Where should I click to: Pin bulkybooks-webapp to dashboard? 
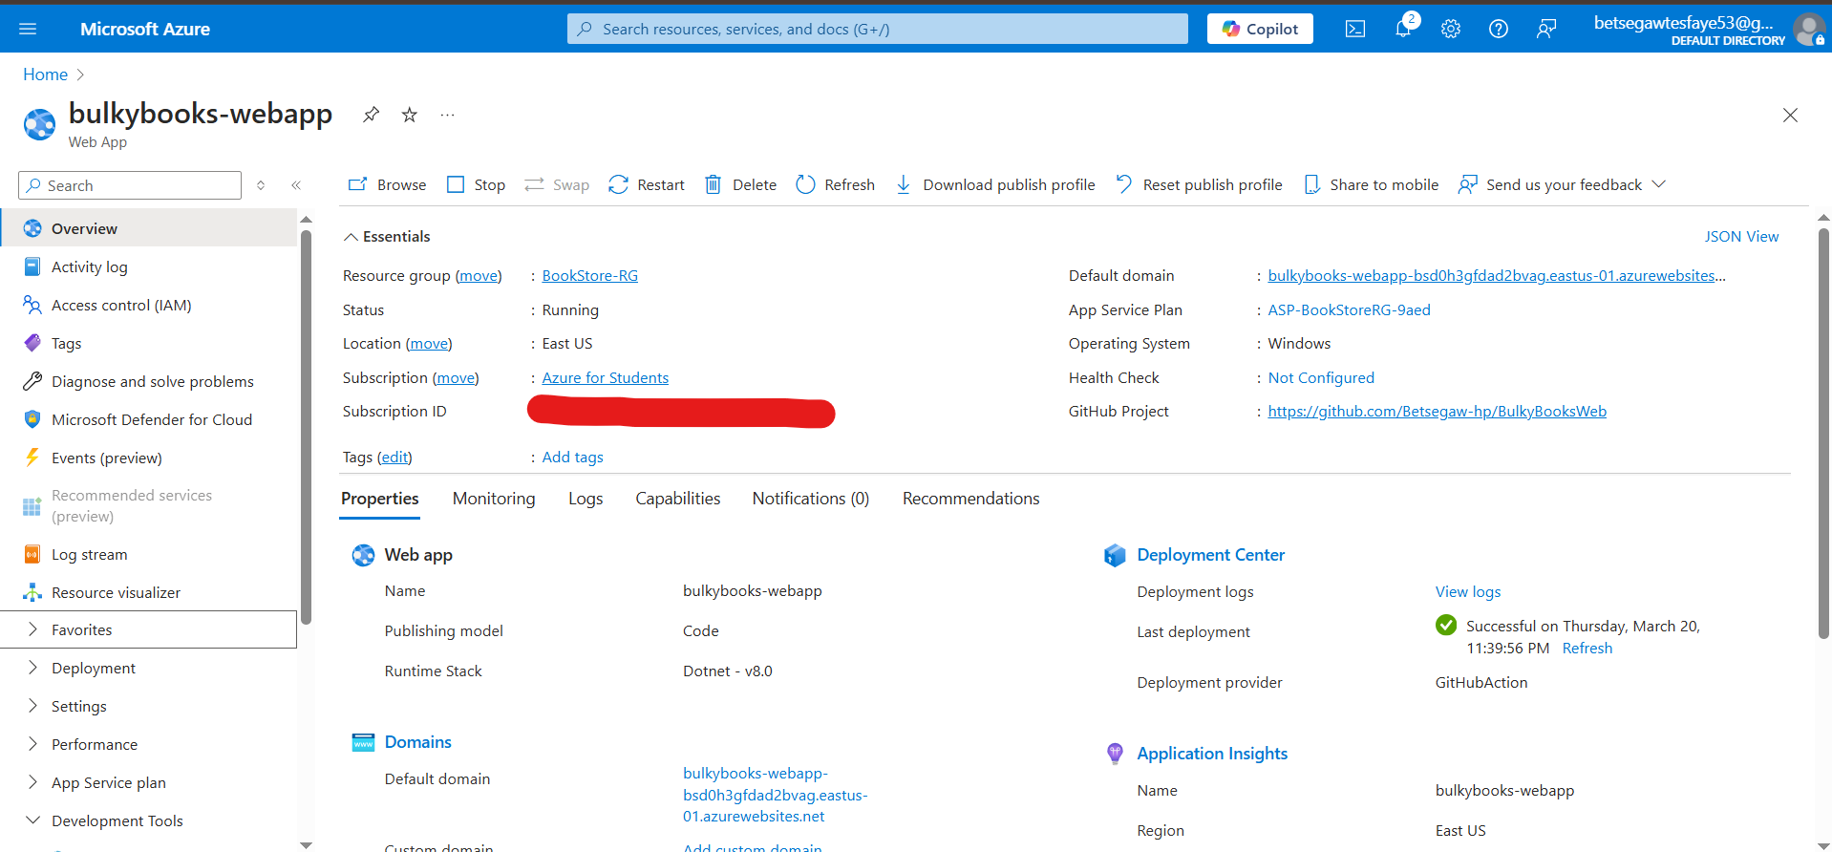(371, 115)
